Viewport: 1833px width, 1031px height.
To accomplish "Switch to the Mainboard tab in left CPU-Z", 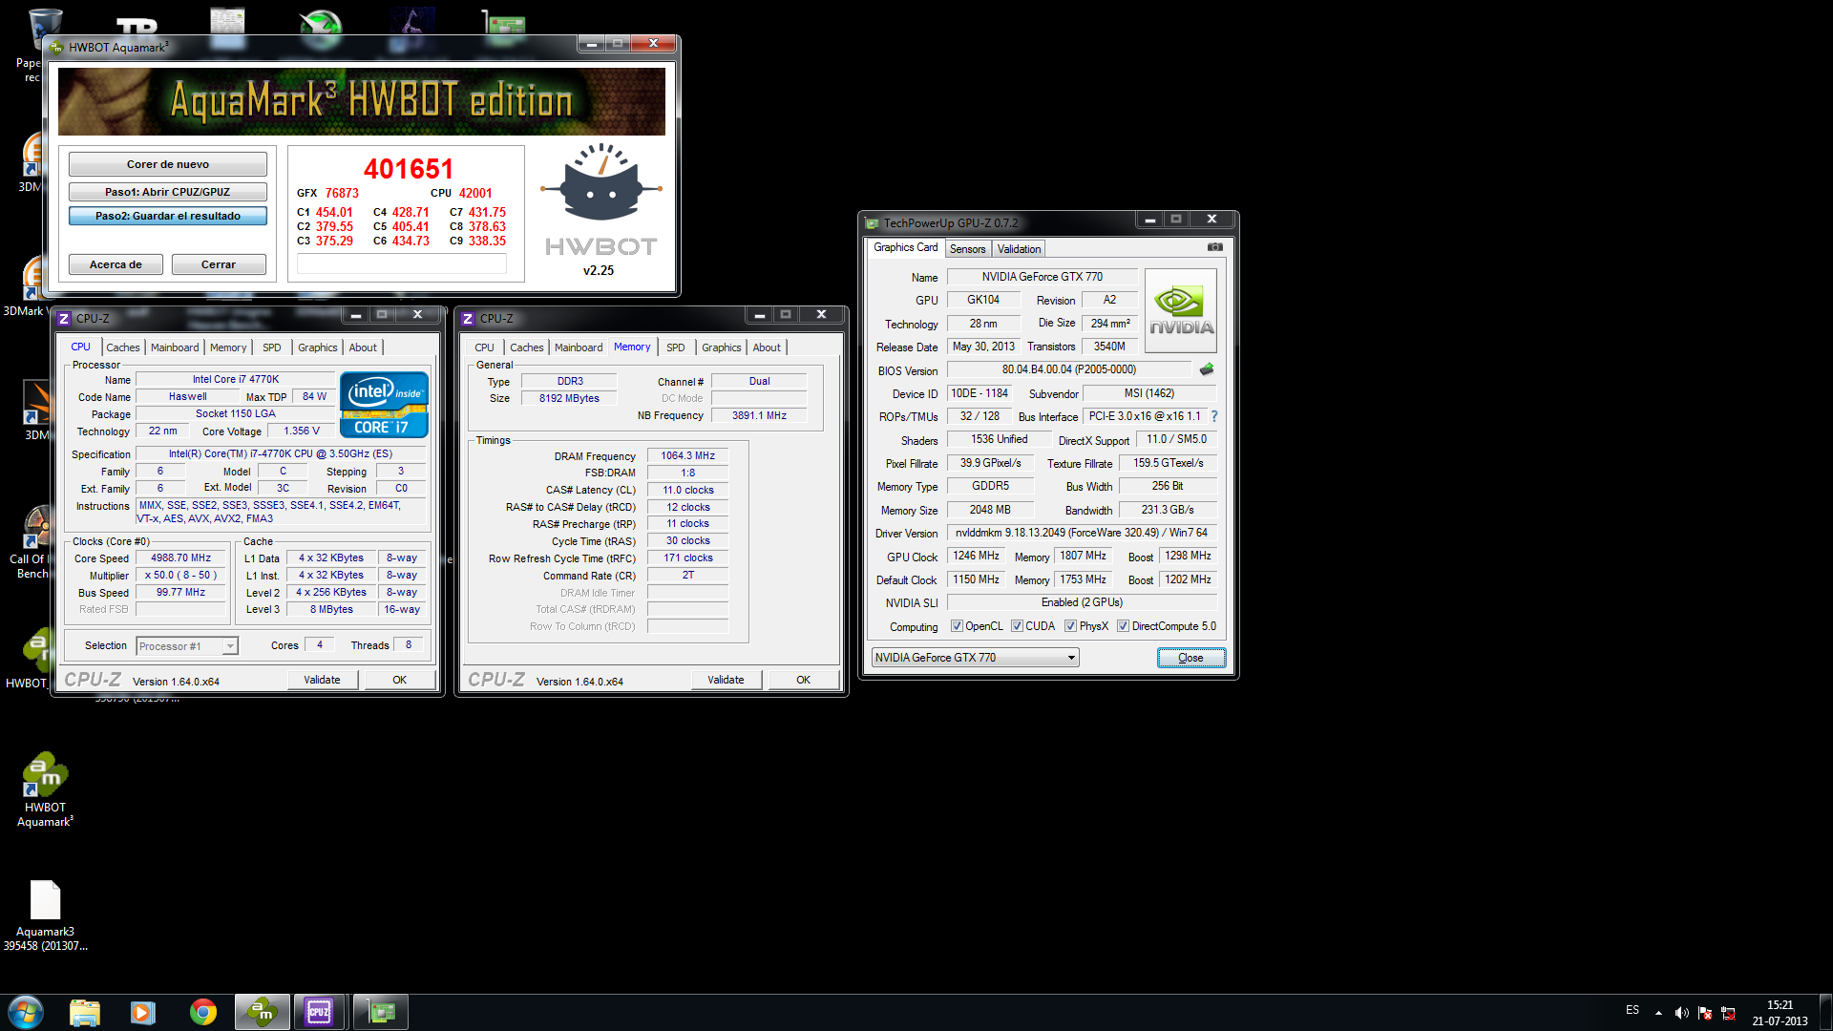I will 175,347.
